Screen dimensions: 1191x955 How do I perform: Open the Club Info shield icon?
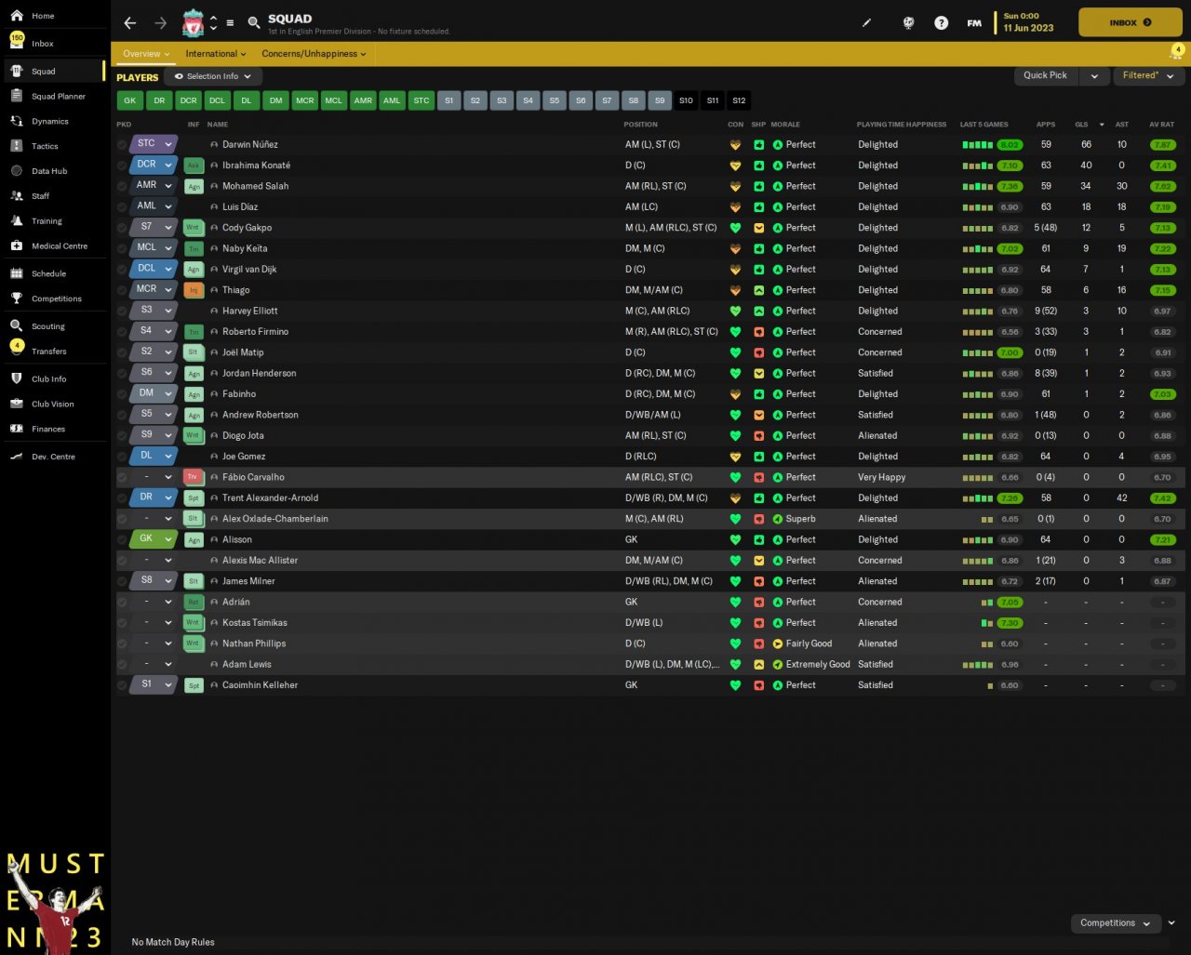(17, 378)
